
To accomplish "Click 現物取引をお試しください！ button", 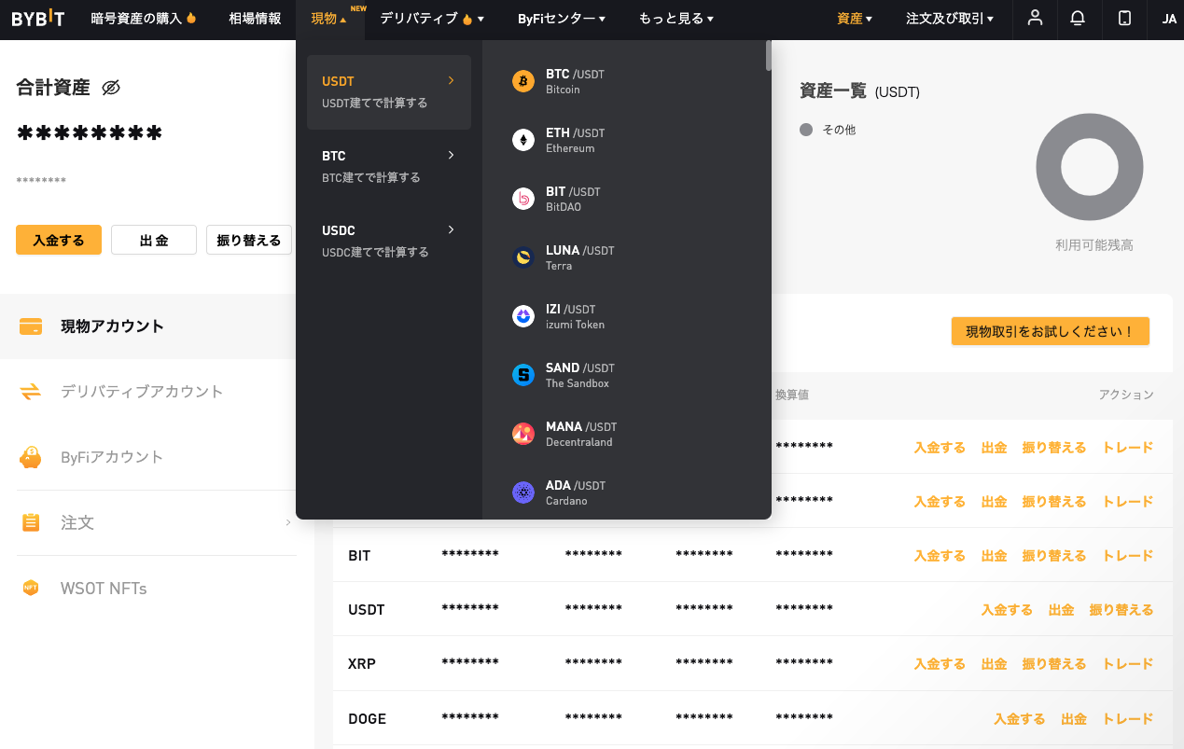I will (x=1051, y=331).
